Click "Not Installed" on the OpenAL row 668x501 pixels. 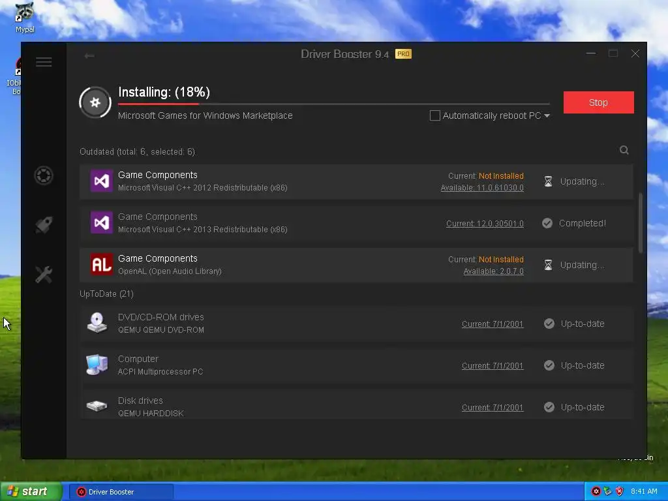pyautogui.click(x=501, y=260)
